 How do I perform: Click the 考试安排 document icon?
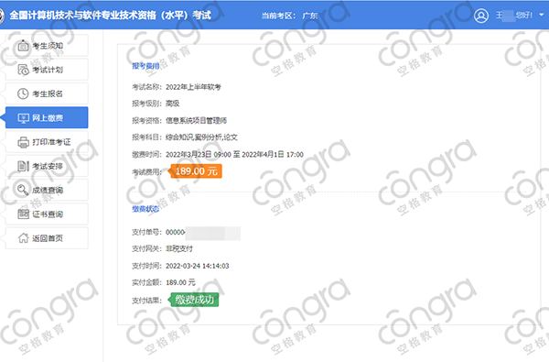(23, 166)
